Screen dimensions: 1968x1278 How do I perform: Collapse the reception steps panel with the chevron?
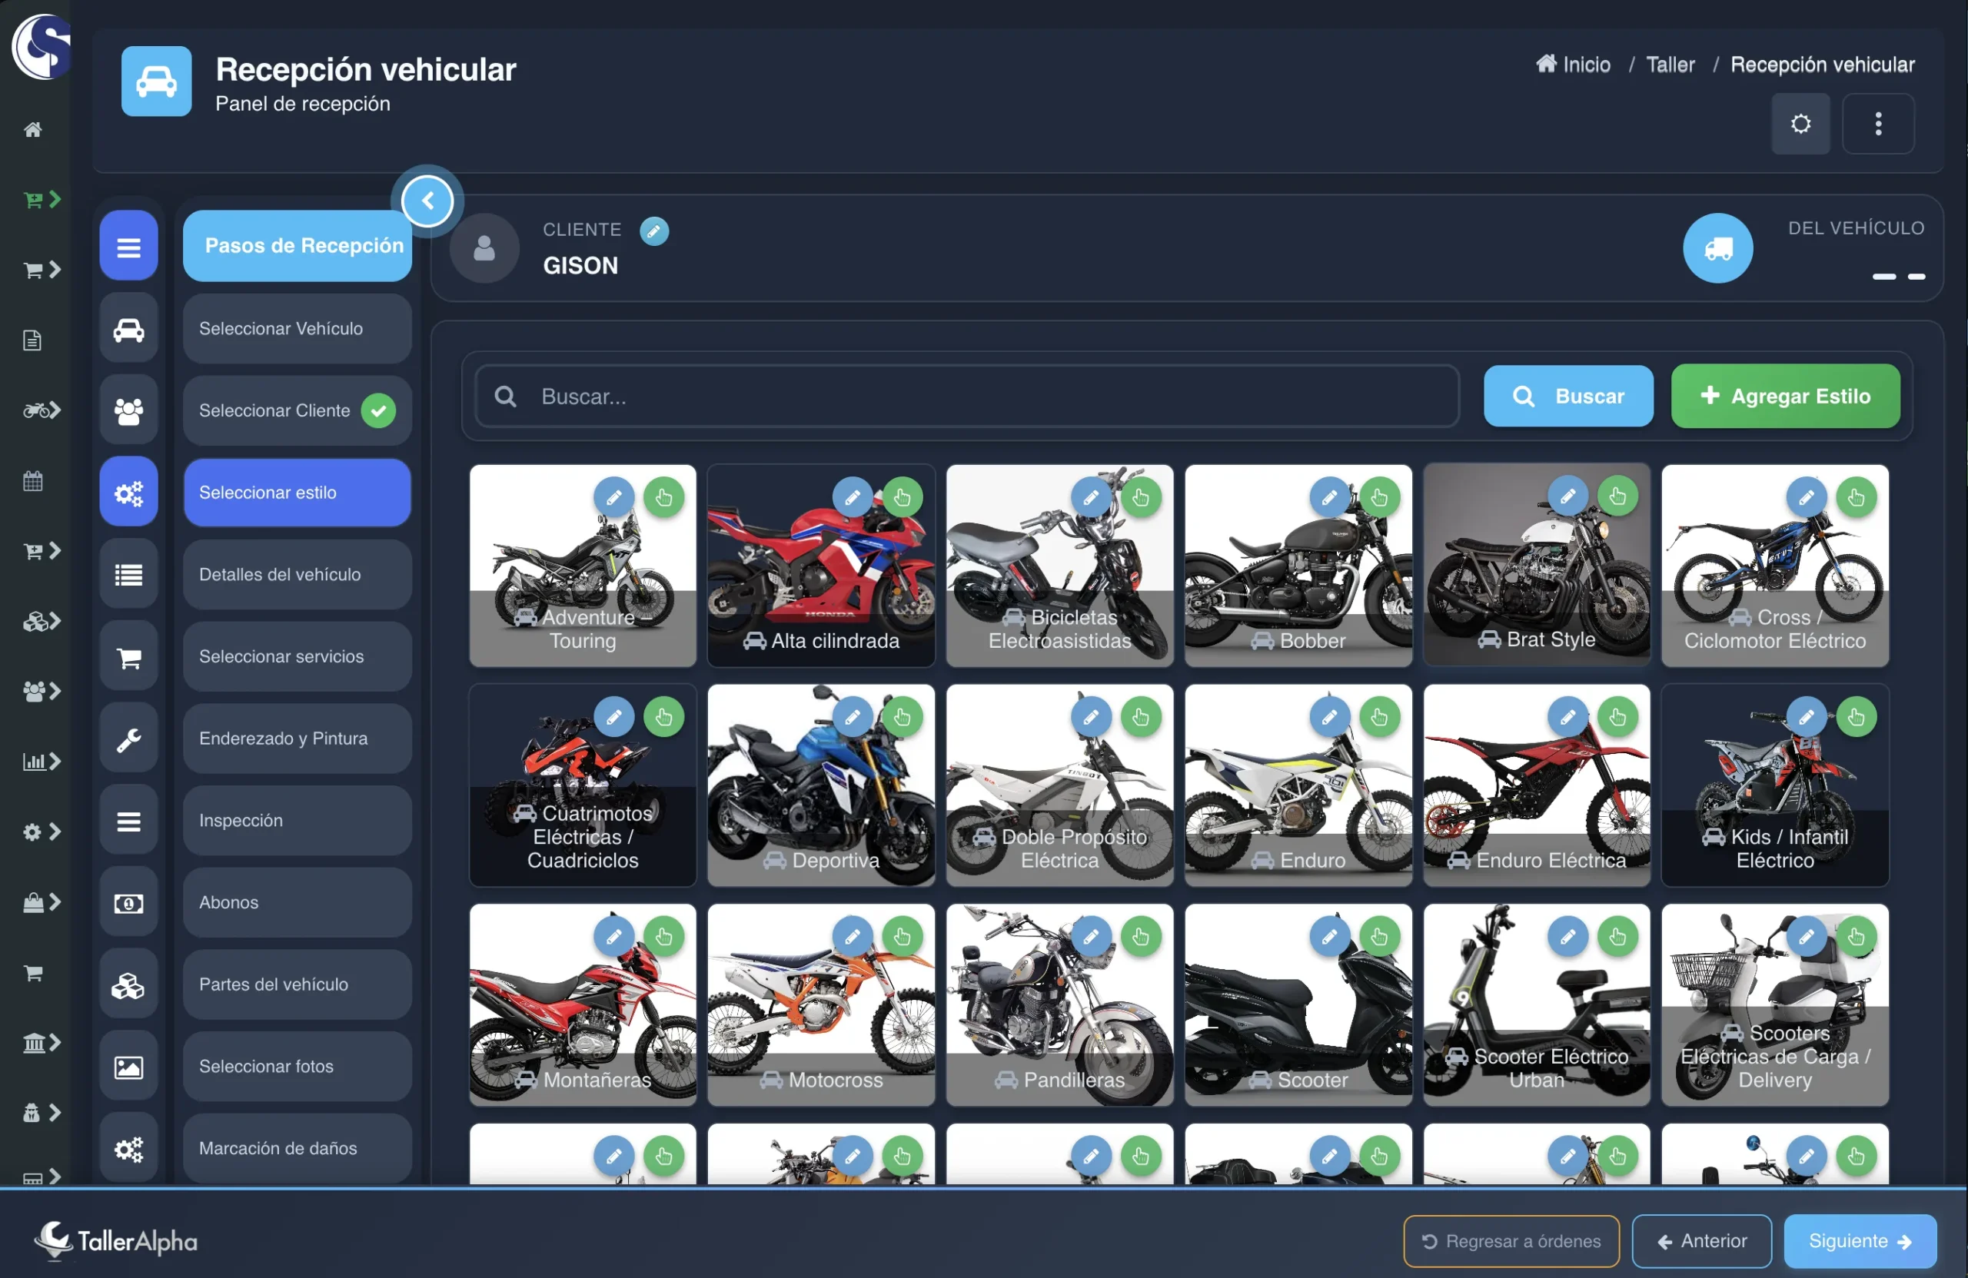point(427,200)
